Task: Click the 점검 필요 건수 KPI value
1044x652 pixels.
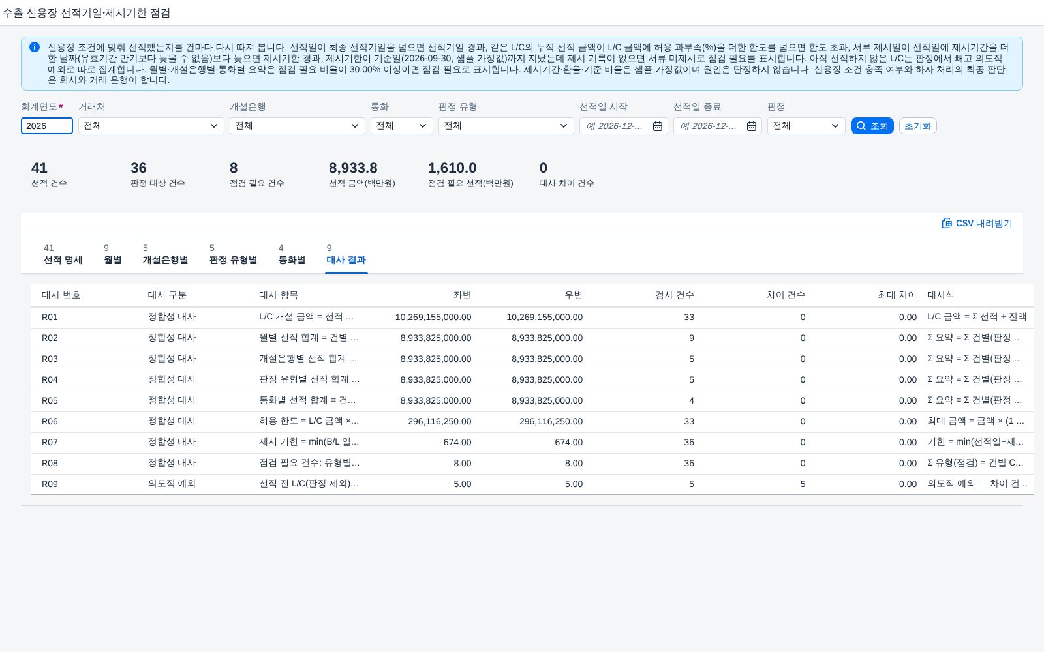Action: [x=234, y=168]
